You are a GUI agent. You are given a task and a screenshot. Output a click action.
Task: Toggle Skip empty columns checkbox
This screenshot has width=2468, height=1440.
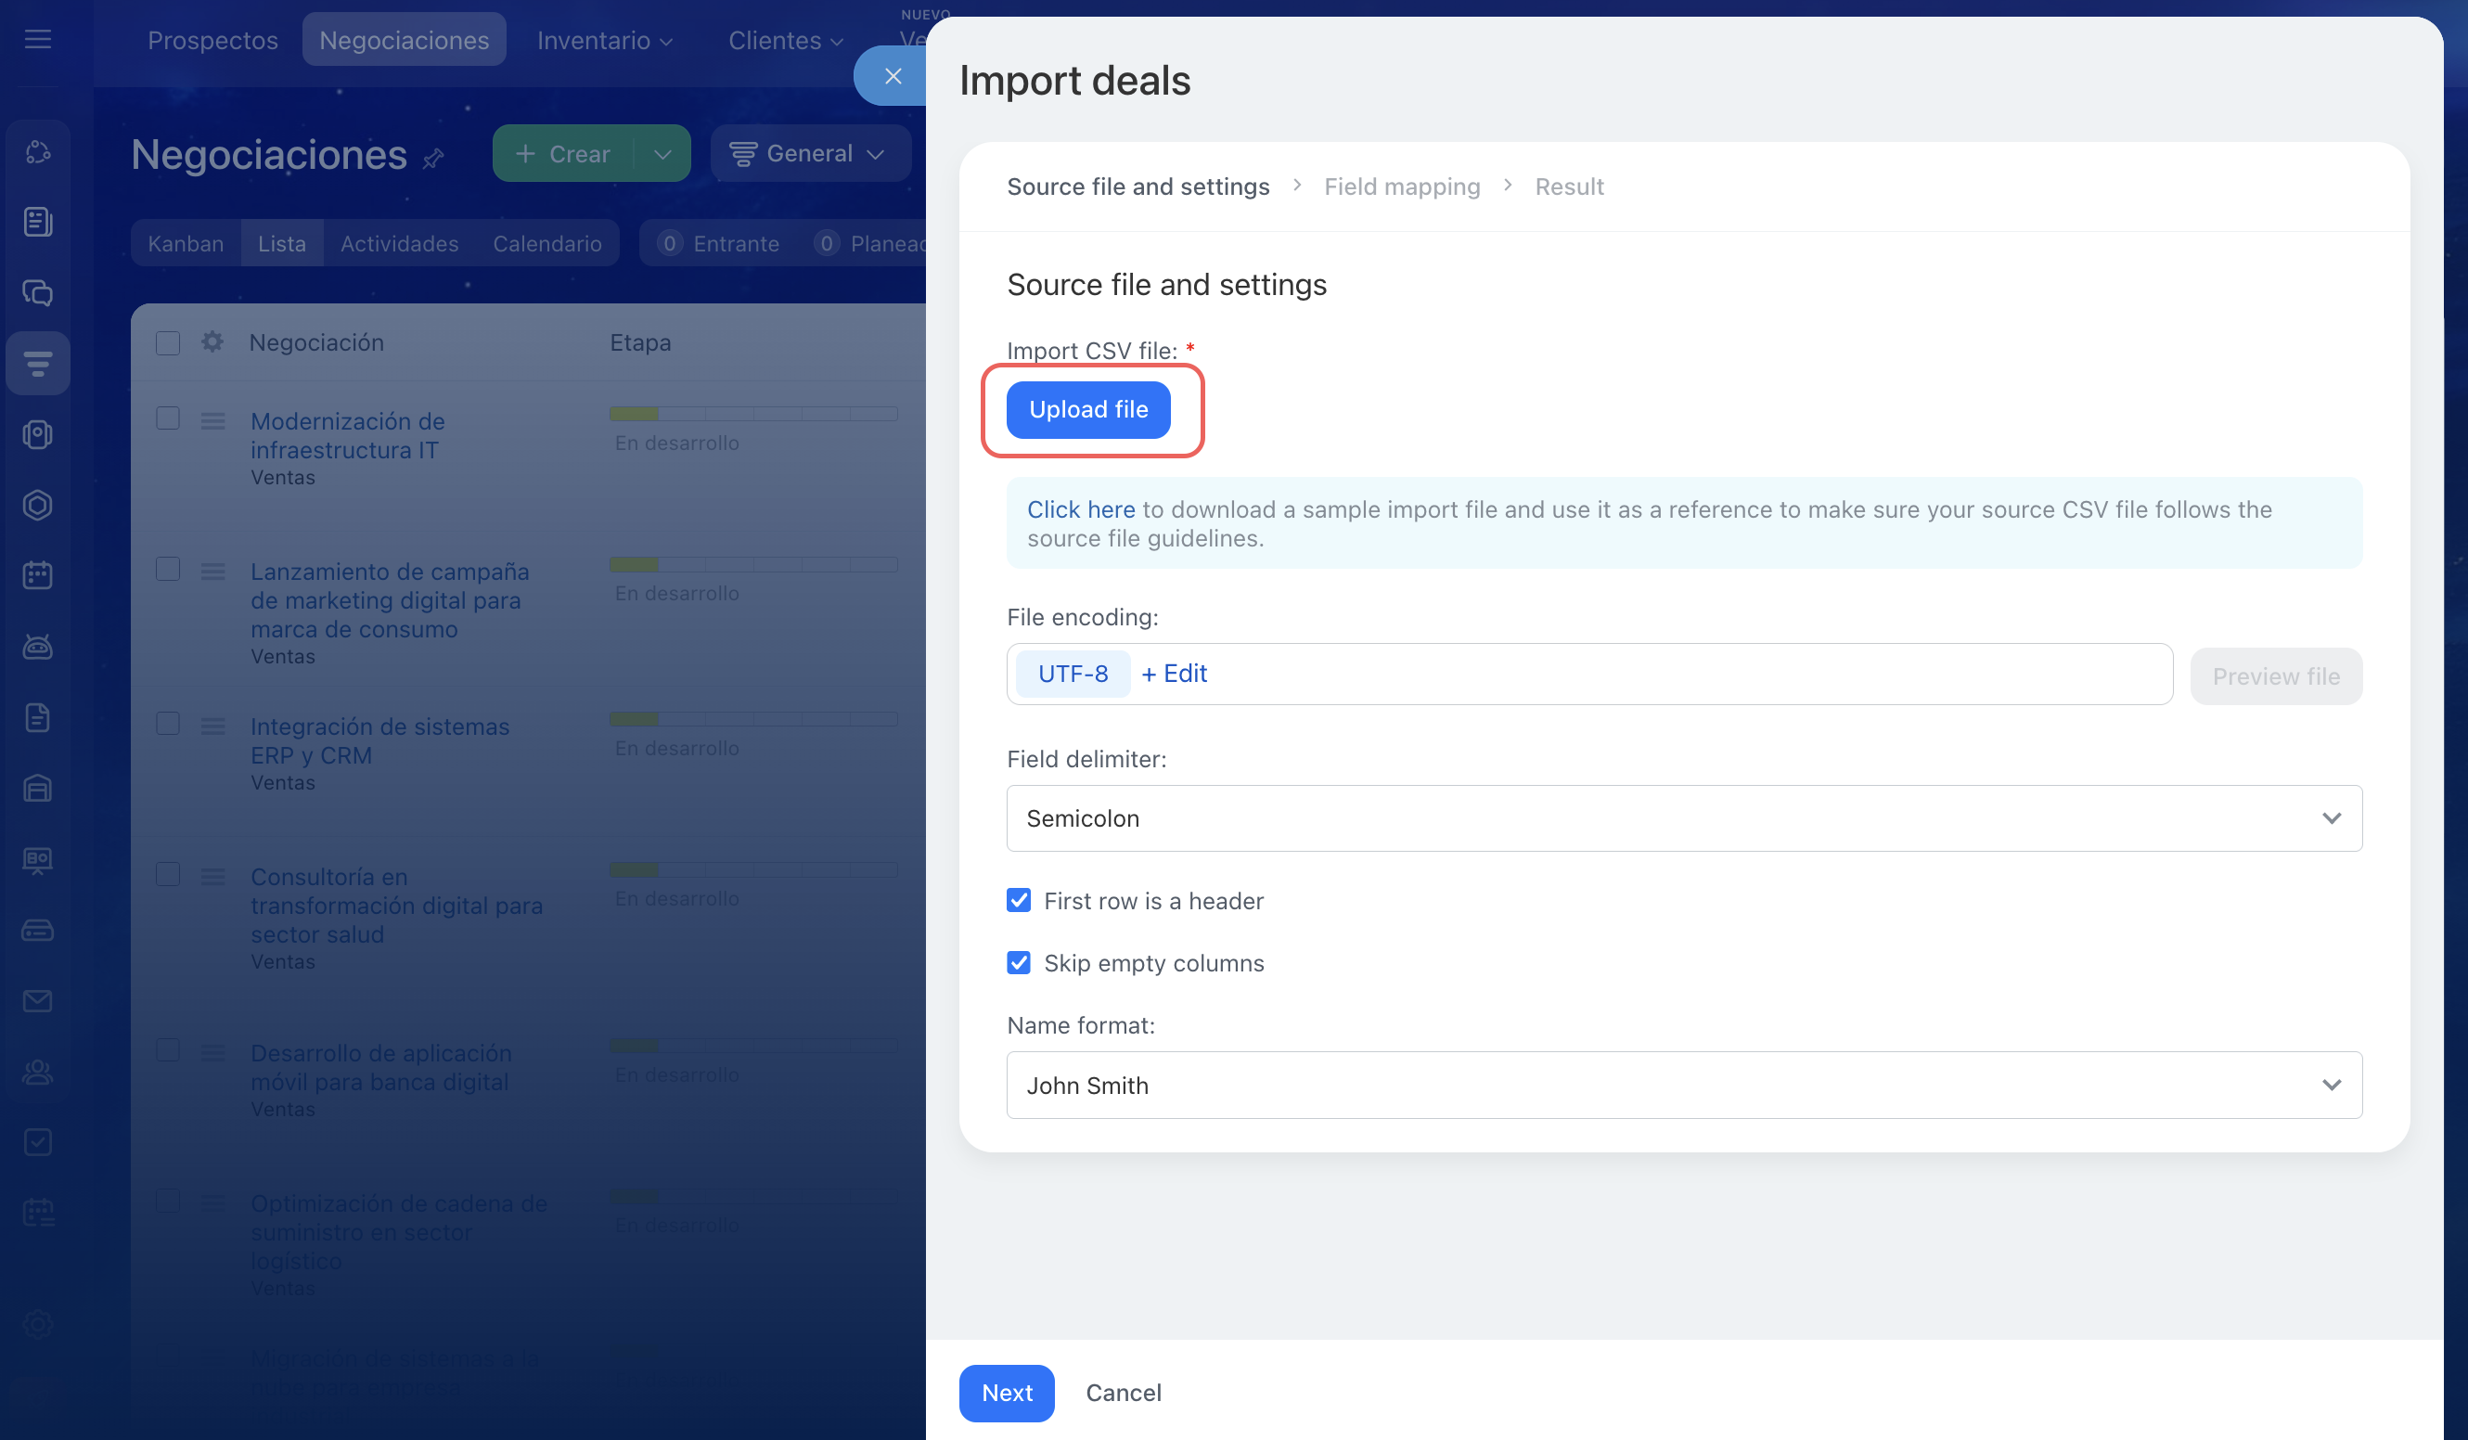tap(1019, 963)
